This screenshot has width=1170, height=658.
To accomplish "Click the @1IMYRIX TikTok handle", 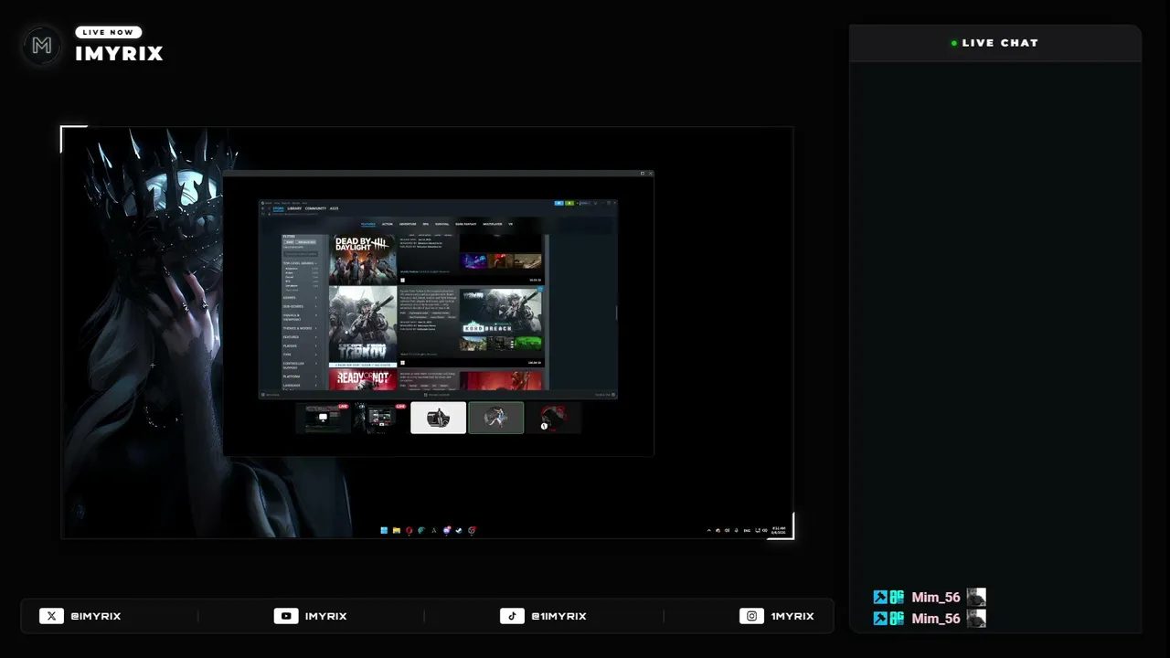I will pyautogui.click(x=558, y=616).
